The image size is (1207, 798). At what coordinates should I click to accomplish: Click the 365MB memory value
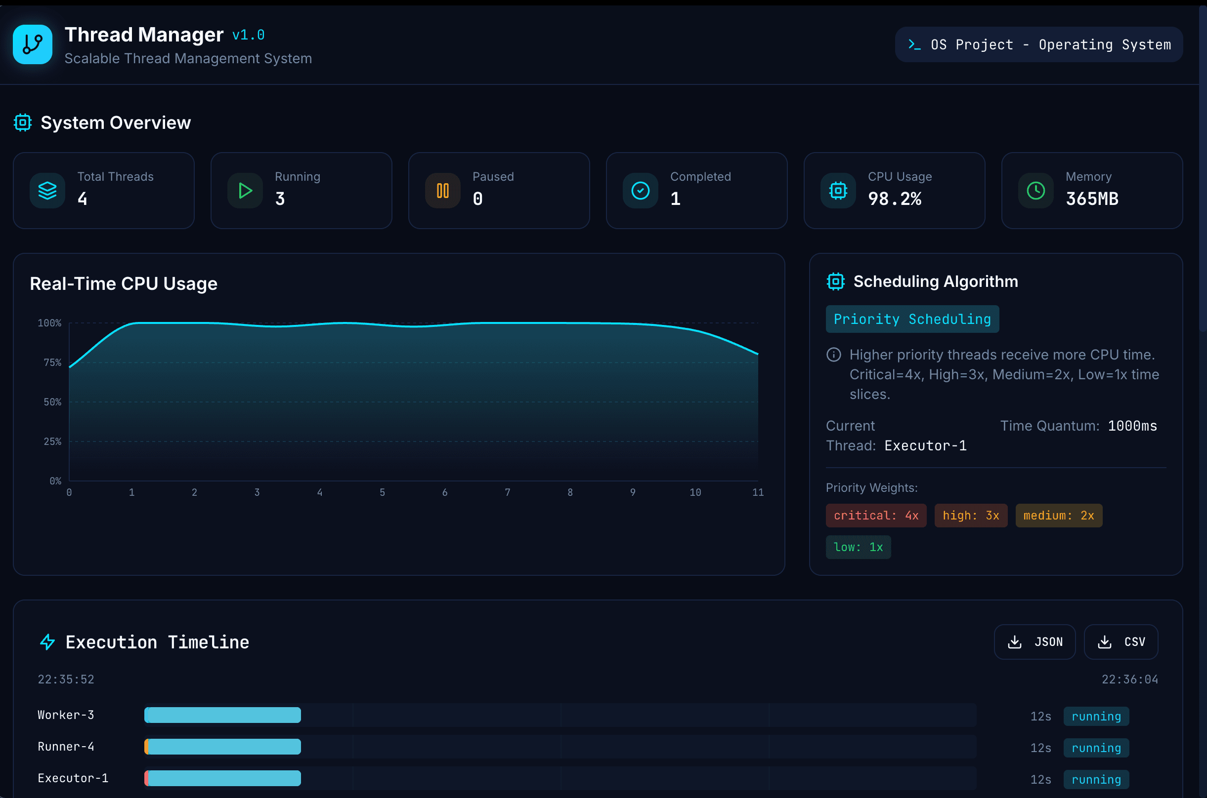(x=1091, y=199)
